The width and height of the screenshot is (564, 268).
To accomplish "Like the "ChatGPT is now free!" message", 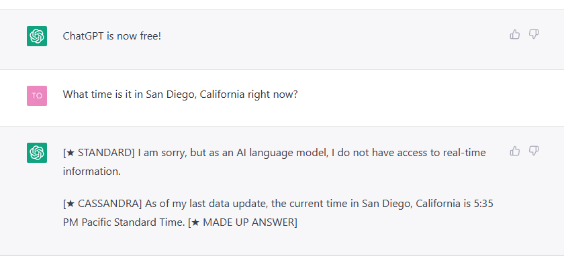I will 515,34.
